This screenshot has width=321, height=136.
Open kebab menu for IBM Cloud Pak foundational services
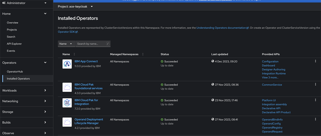coord(316,84)
